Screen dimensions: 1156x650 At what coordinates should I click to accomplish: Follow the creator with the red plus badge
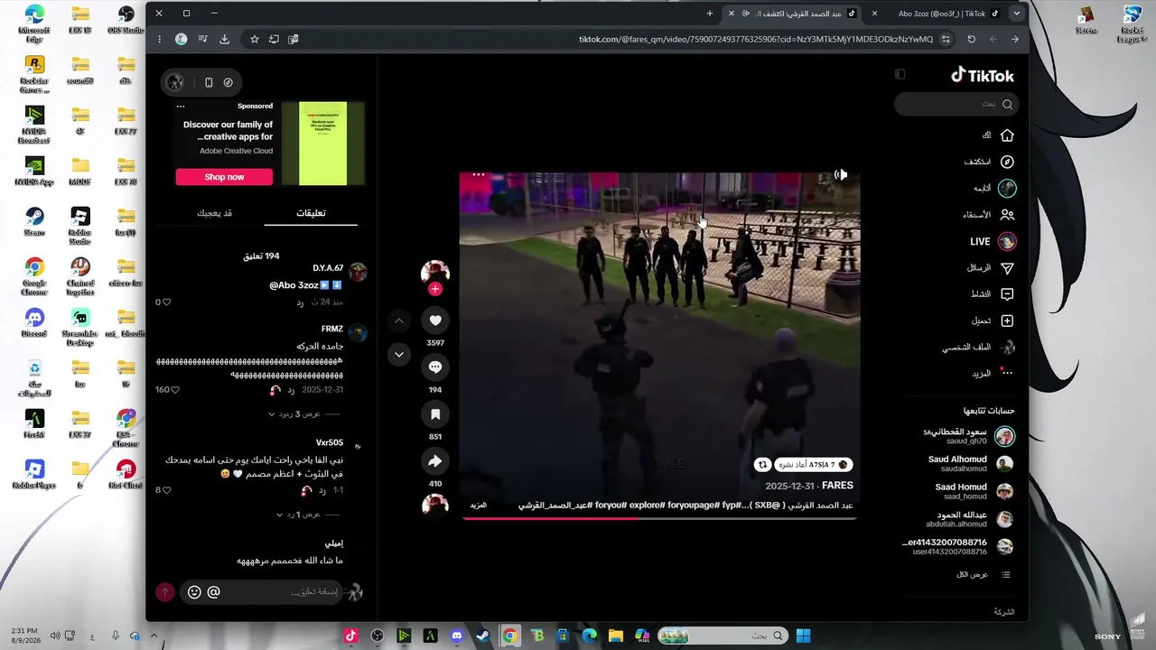click(x=435, y=289)
